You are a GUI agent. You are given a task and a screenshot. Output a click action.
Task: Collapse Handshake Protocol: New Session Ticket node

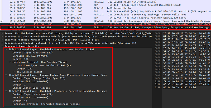(x=10, y=62)
